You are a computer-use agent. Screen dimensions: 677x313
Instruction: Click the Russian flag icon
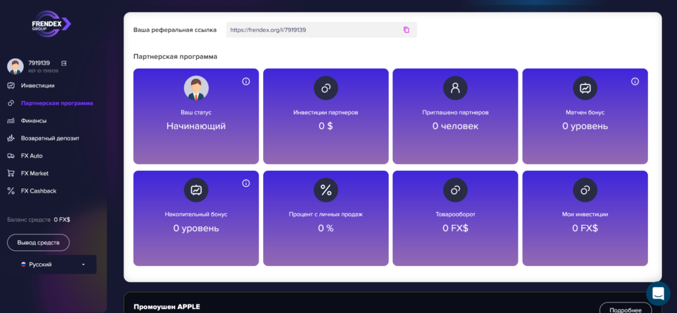click(x=24, y=264)
